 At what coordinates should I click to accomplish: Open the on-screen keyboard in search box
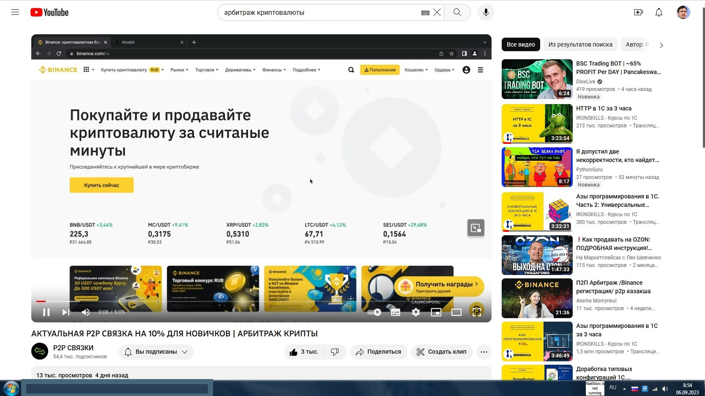pos(425,13)
